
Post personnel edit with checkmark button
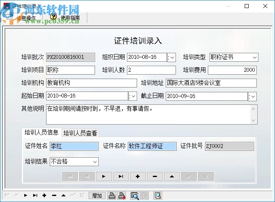pyautogui.click(x=189, y=176)
